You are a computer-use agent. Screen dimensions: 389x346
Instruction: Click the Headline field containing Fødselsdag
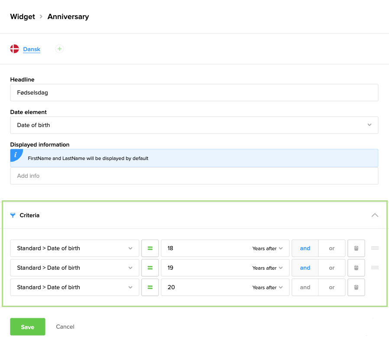(194, 93)
